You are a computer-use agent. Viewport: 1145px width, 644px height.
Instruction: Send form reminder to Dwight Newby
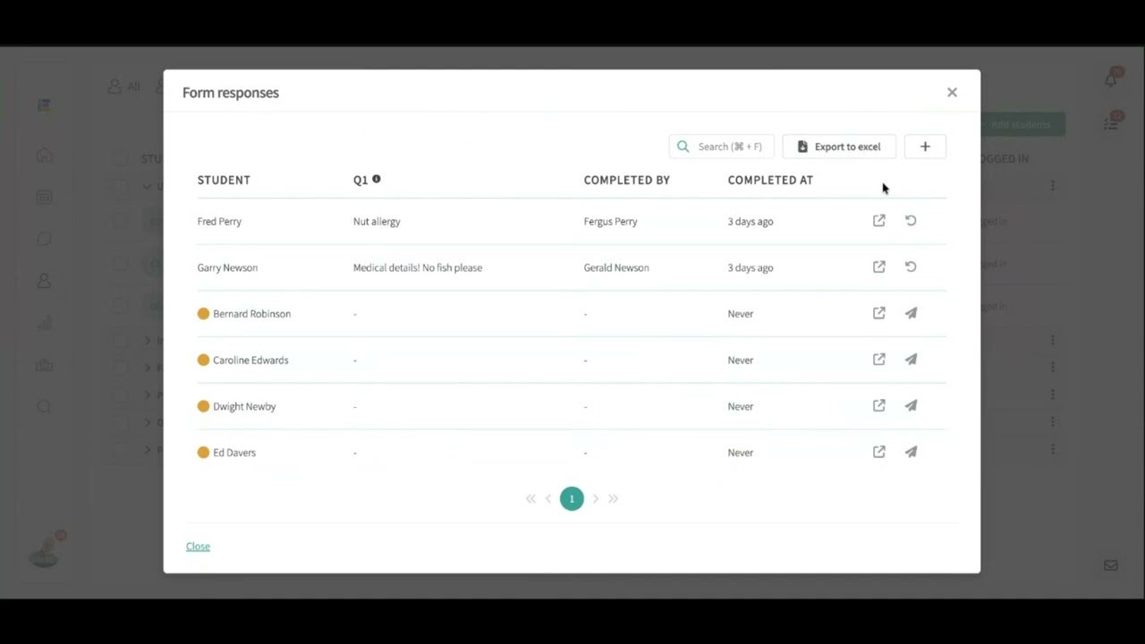coord(911,406)
